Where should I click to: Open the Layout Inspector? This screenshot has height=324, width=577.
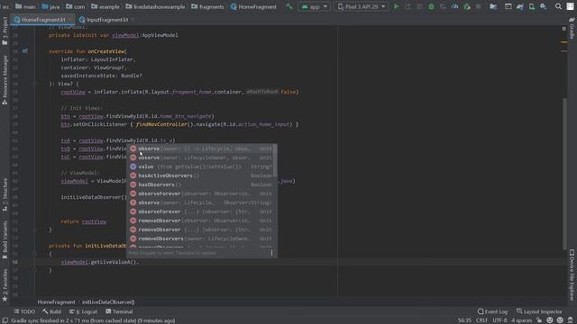(x=539, y=311)
